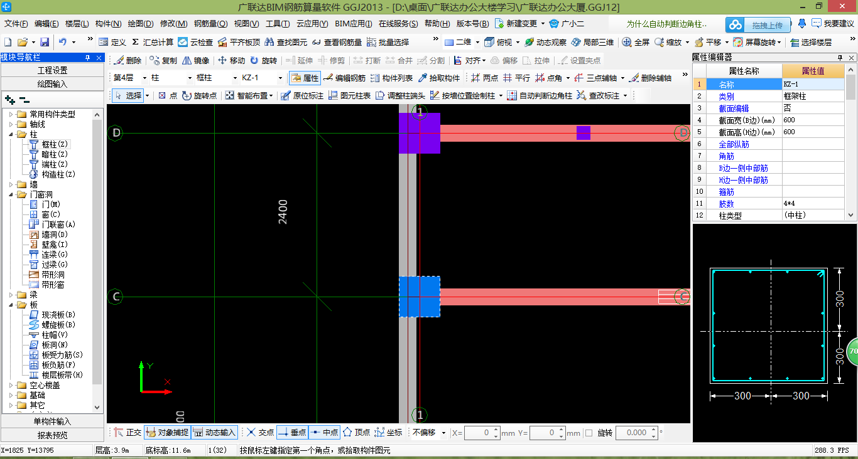Click the 报表预览 report preview button
Viewport: 858px width, 459px height.
(52, 435)
